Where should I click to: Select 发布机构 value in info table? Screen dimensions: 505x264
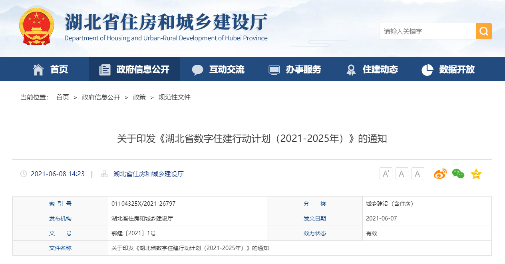142,218
